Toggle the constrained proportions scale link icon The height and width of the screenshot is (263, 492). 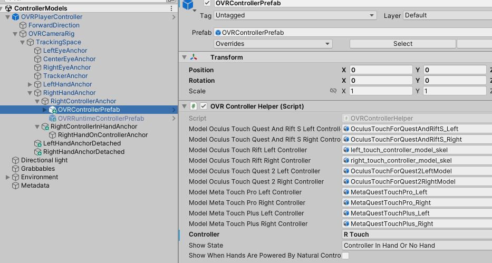333,91
